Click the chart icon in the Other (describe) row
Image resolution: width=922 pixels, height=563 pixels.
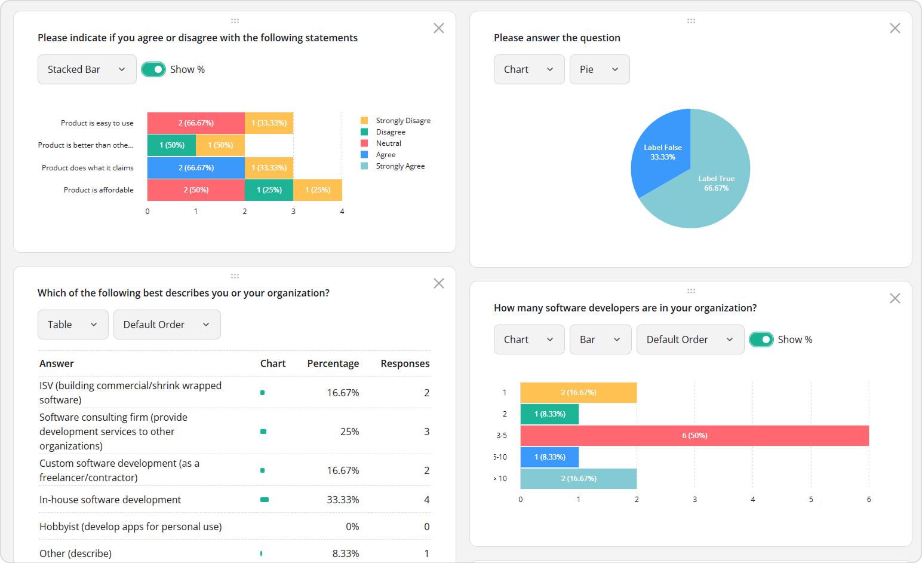(261, 553)
